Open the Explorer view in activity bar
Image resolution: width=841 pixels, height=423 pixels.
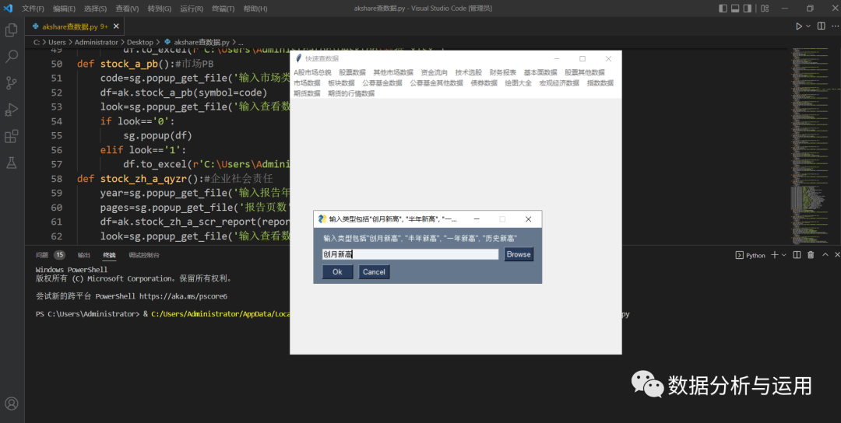click(11, 30)
